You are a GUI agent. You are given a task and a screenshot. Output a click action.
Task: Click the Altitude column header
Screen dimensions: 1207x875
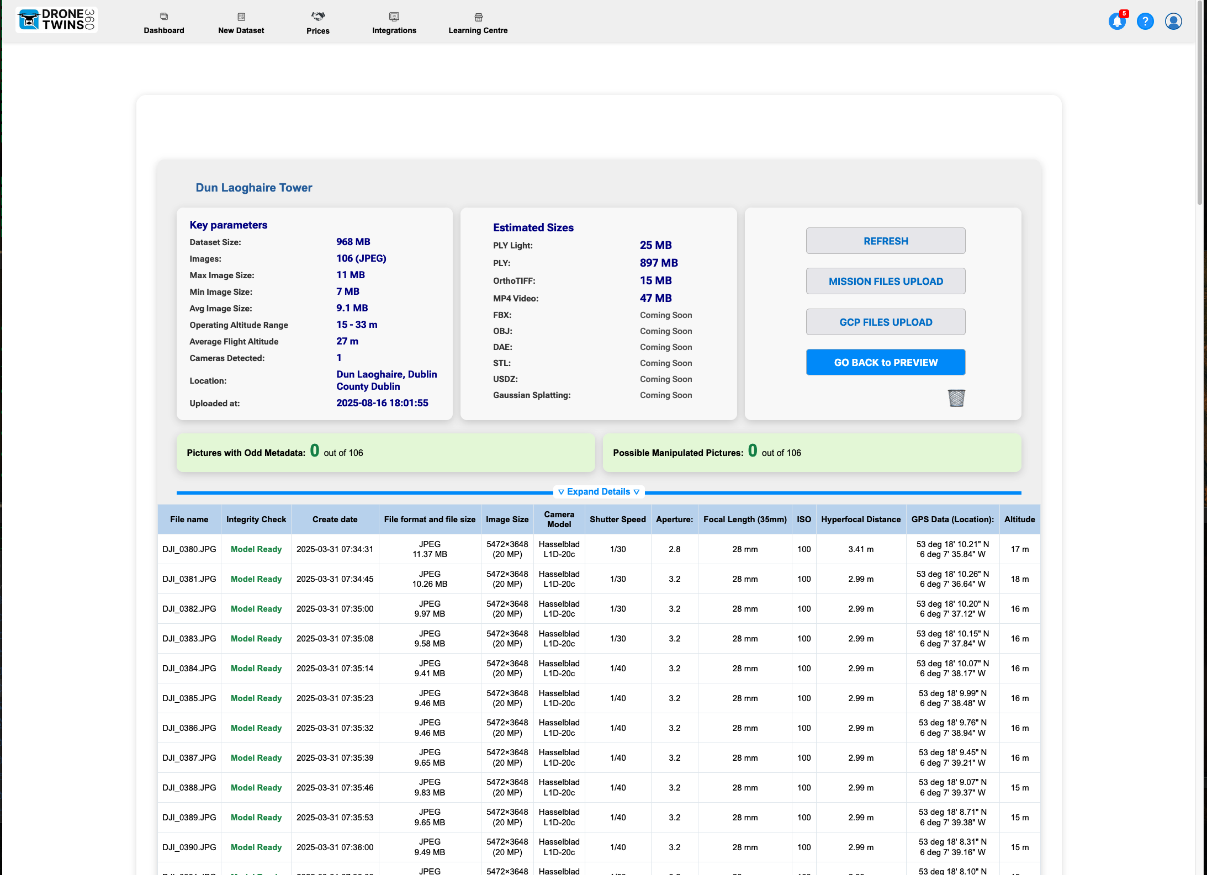tap(1019, 519)
